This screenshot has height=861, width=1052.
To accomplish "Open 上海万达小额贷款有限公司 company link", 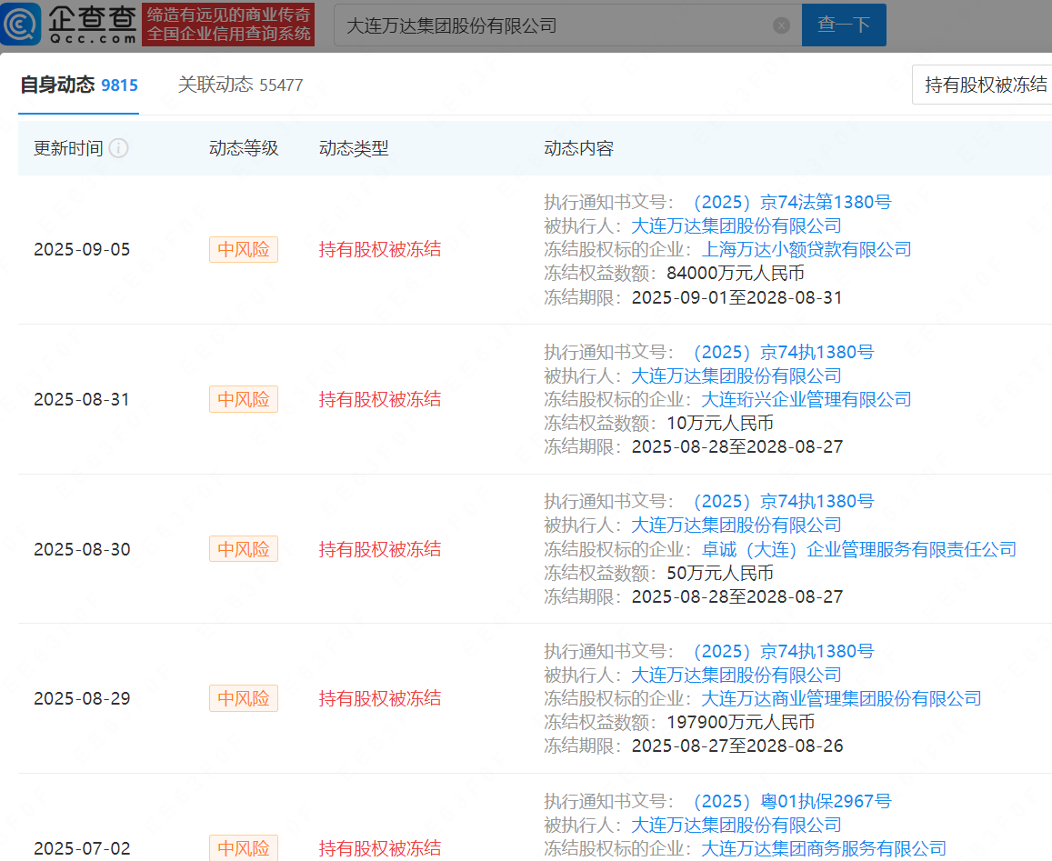I will (x=806, y=250).
